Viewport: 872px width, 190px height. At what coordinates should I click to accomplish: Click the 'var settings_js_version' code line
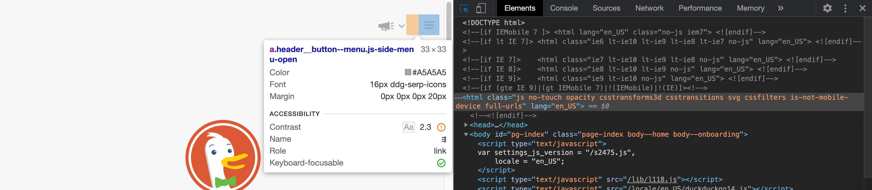556,153
